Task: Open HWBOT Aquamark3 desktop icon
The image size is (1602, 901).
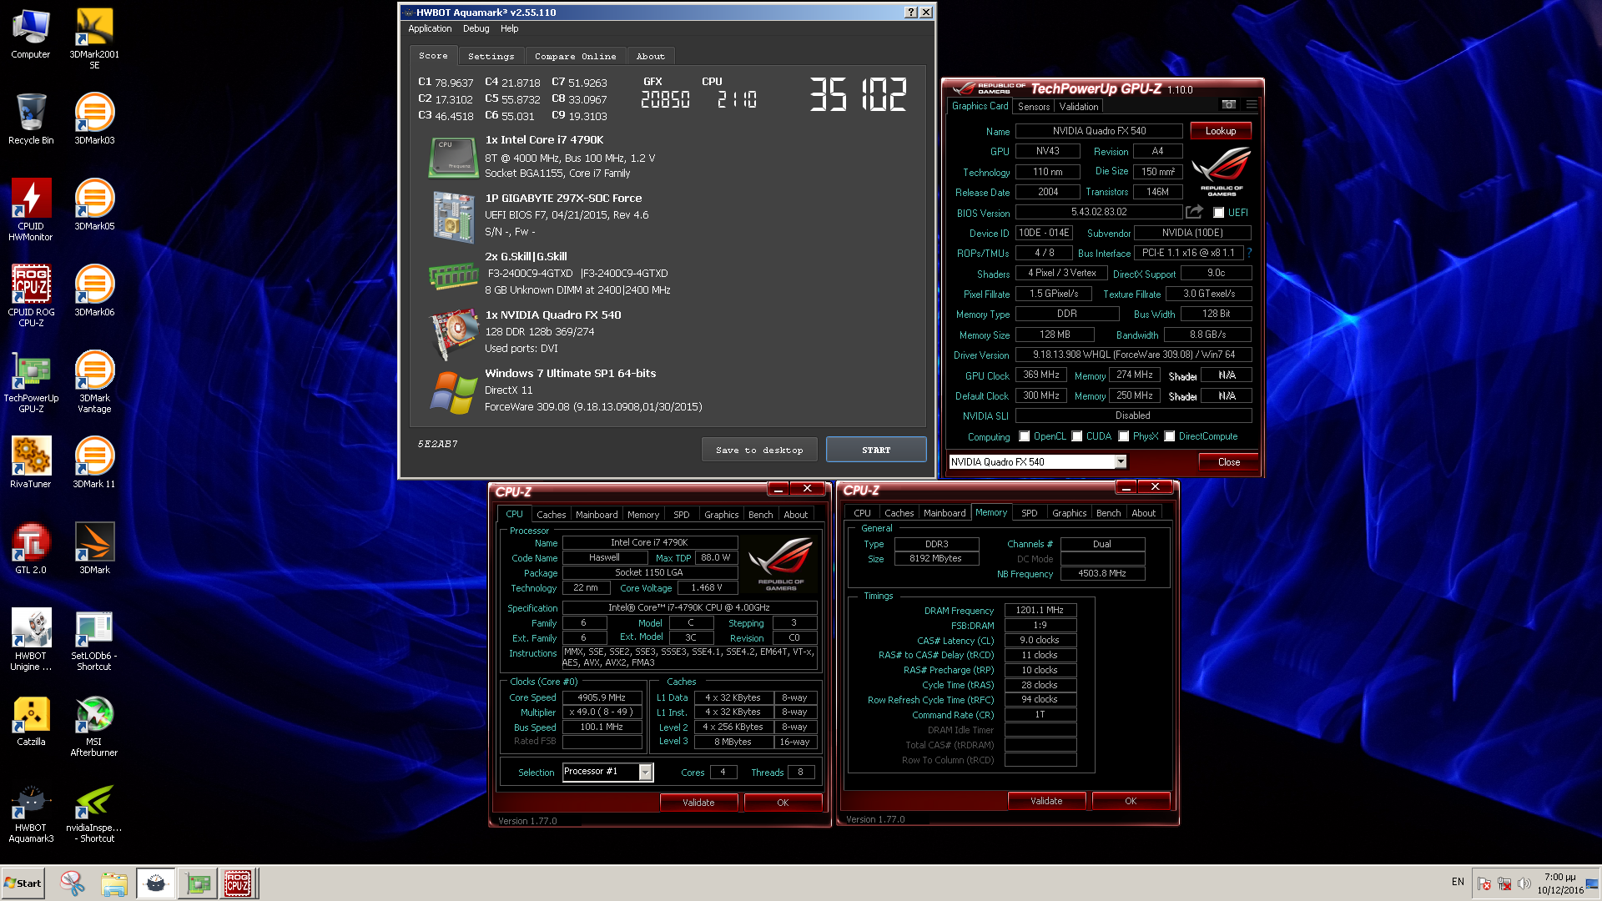Action: click(x=31, y=812)
